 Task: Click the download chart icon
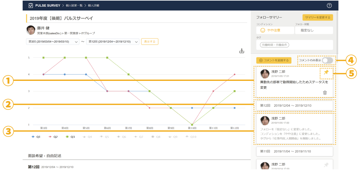pyautogui.click(x=242, y=51)
